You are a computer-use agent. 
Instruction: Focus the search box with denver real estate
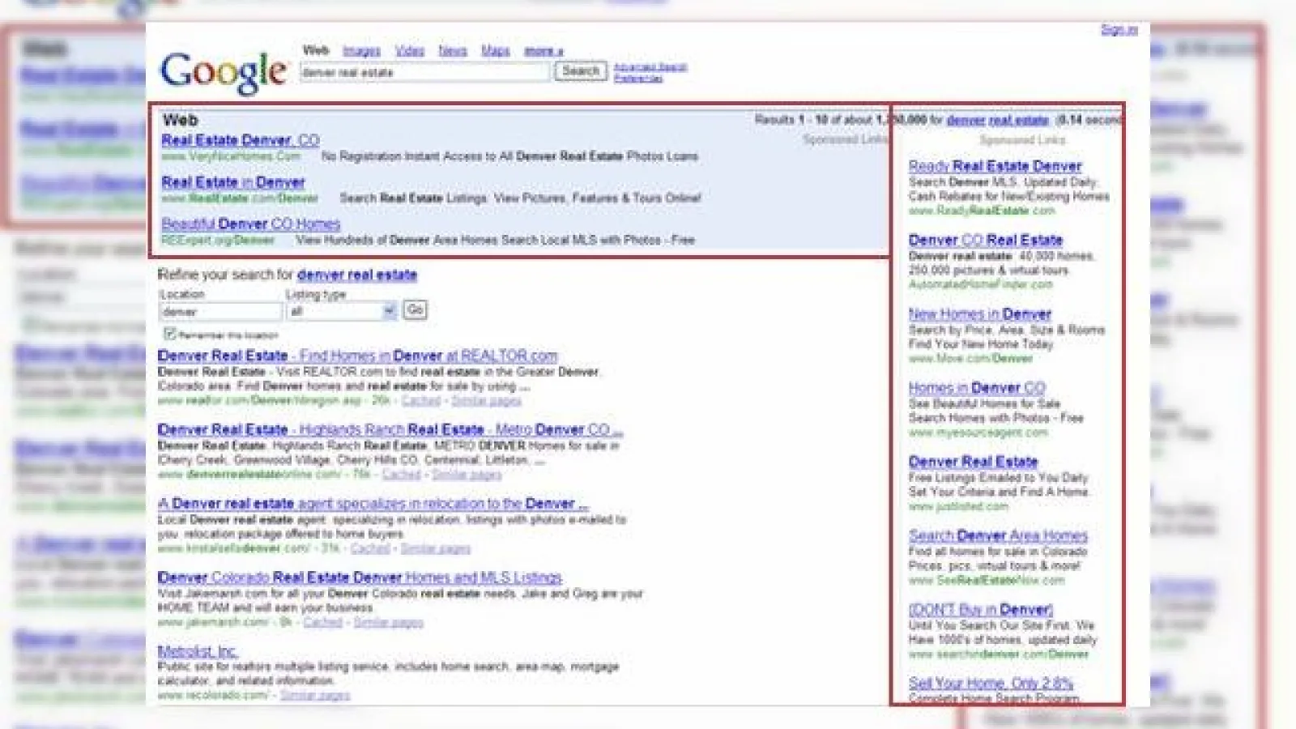tap(424, 72)
